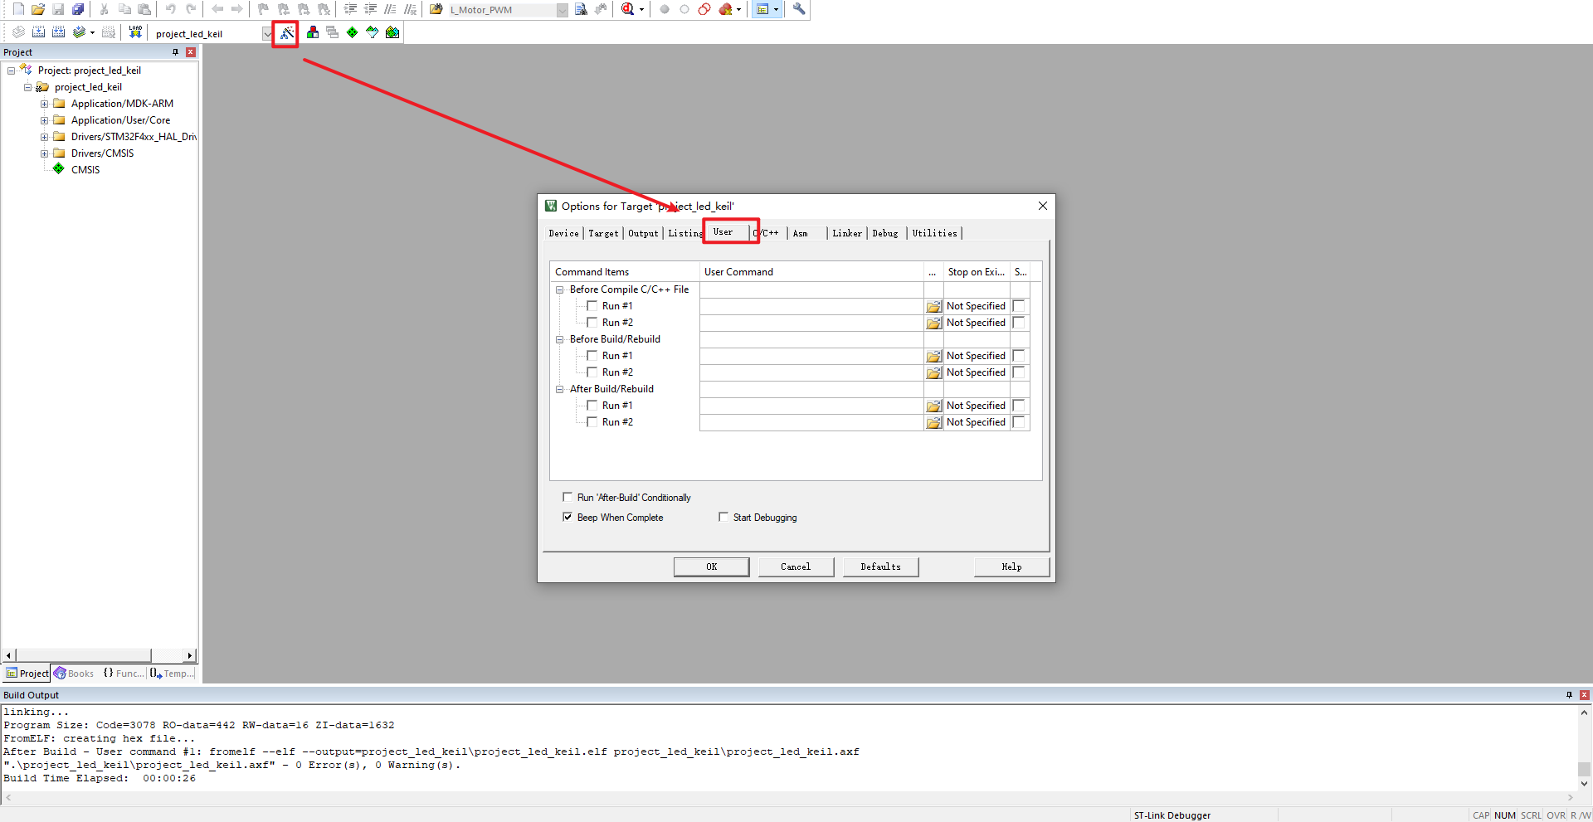1593x822 pixels.
Task: Click the Window layout icon
Action: point(762,9)
